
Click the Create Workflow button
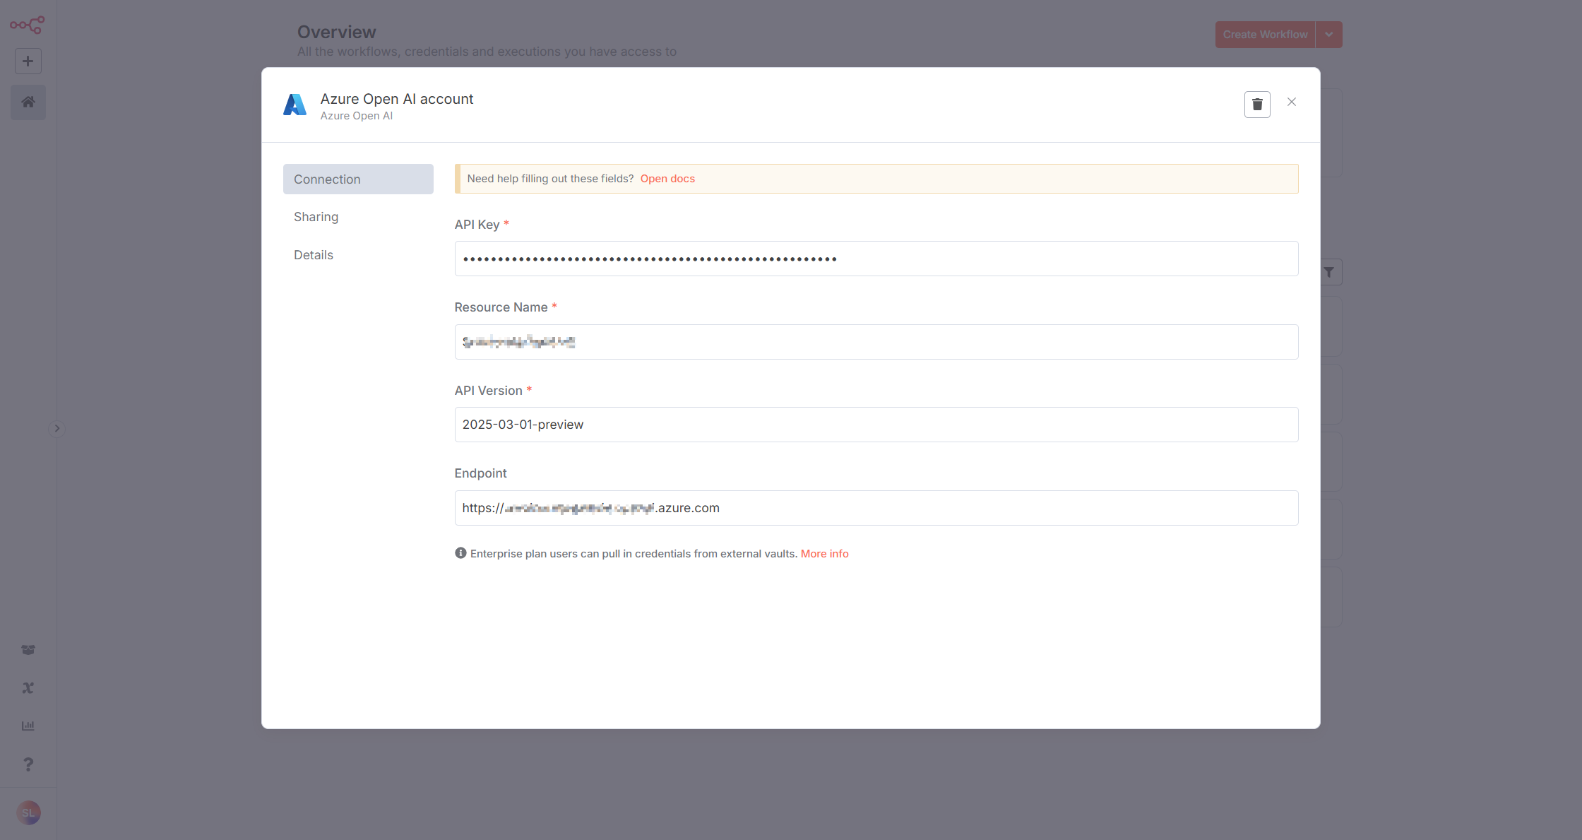click(x=1265, y=35)
